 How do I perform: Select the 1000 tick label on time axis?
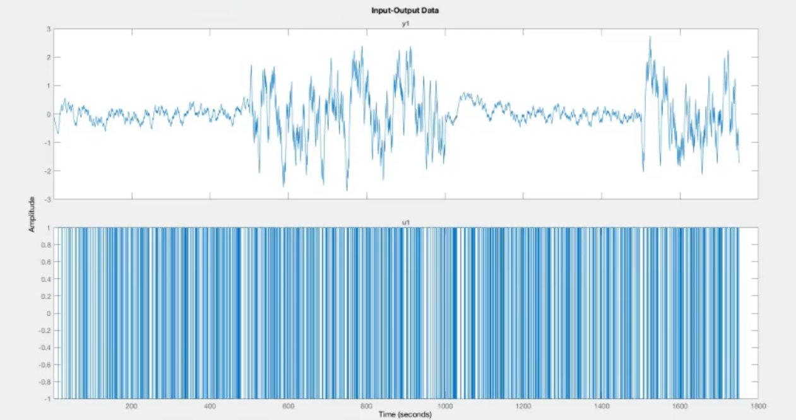coord(445,407)
